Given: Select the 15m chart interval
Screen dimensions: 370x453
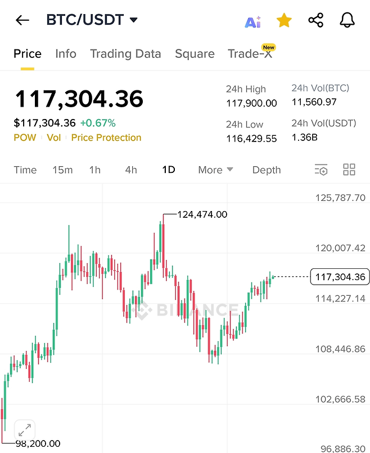Looking at the screenshot, I should (x=62, y=170).
